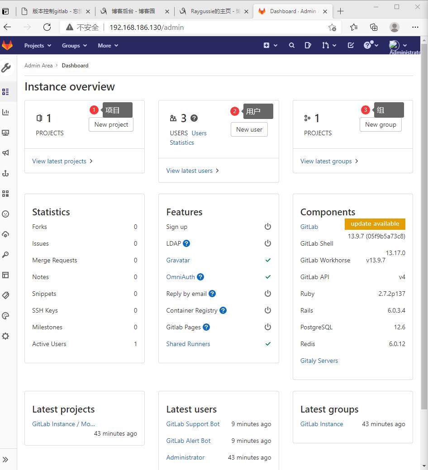The image size is (428, 470).
Task: Click the OmniAuth help question icon
Action: point(200,277)
